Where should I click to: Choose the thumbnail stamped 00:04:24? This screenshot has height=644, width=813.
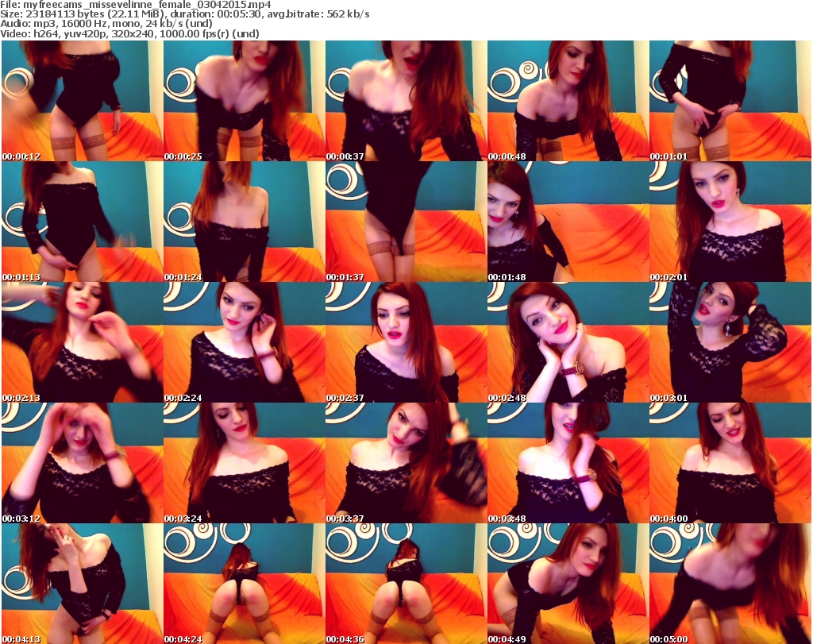point(245,584)
